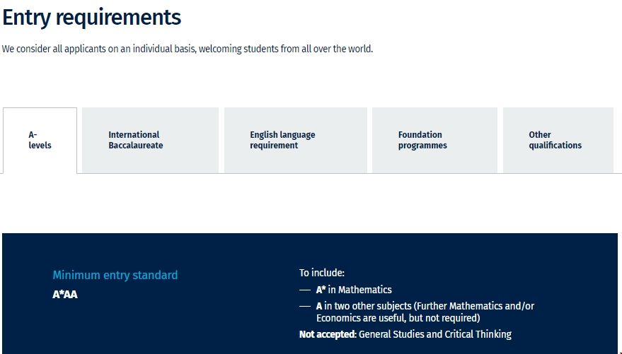Click the dash bullet before A* in Mathematics
Viewport: 622px width, 354px height.
(x=305, y=290)
